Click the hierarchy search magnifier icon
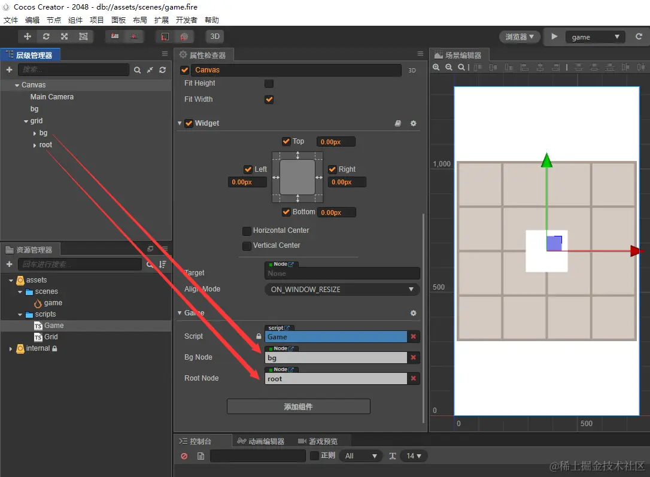This screenshot has height=477, width=650. (137, 70)
